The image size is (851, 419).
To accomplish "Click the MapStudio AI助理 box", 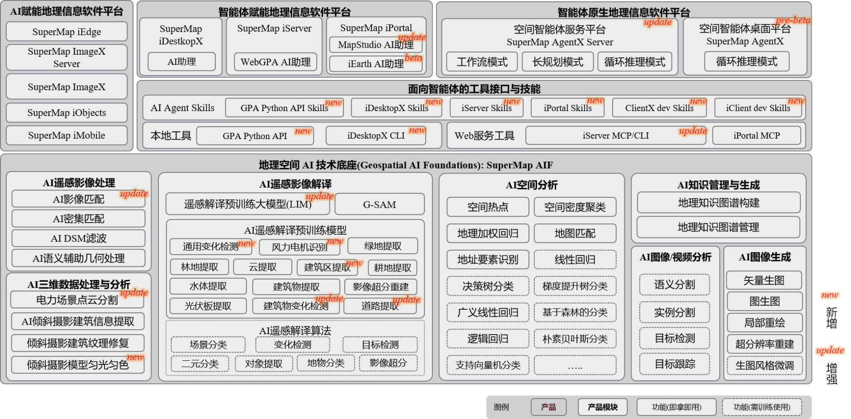I will pyautogui.click(x=376, y=45).
